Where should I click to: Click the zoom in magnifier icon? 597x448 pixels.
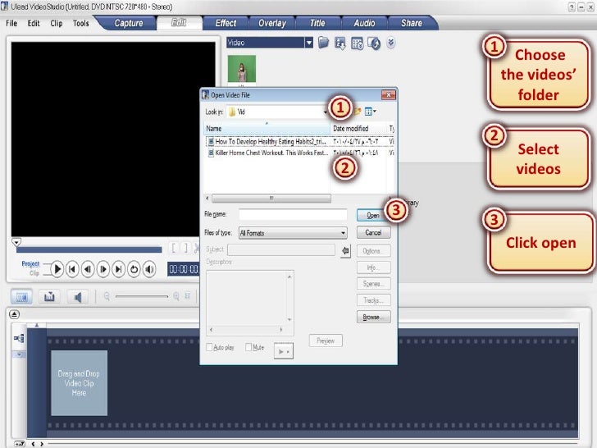click(175, 296)
